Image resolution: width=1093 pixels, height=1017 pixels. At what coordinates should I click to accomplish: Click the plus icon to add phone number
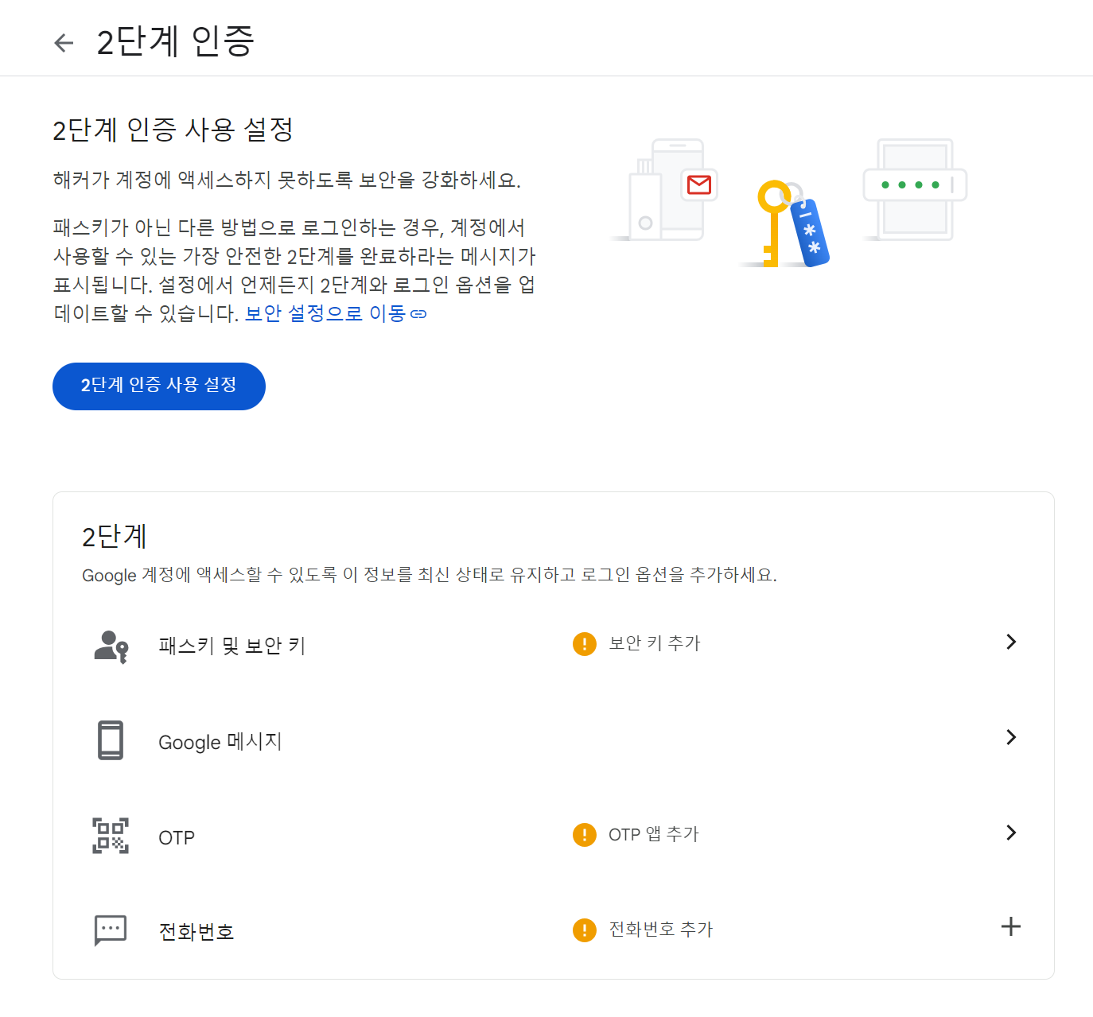pos(1010,926)
